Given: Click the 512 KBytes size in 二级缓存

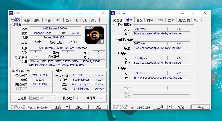Looking at the screenshot, I should coord(150,58).
